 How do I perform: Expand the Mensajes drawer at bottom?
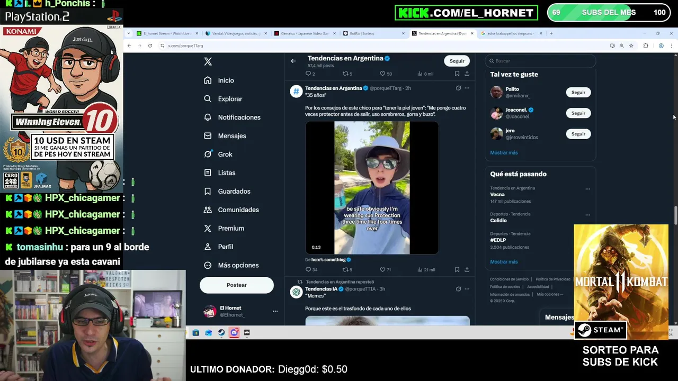point(559,317)
